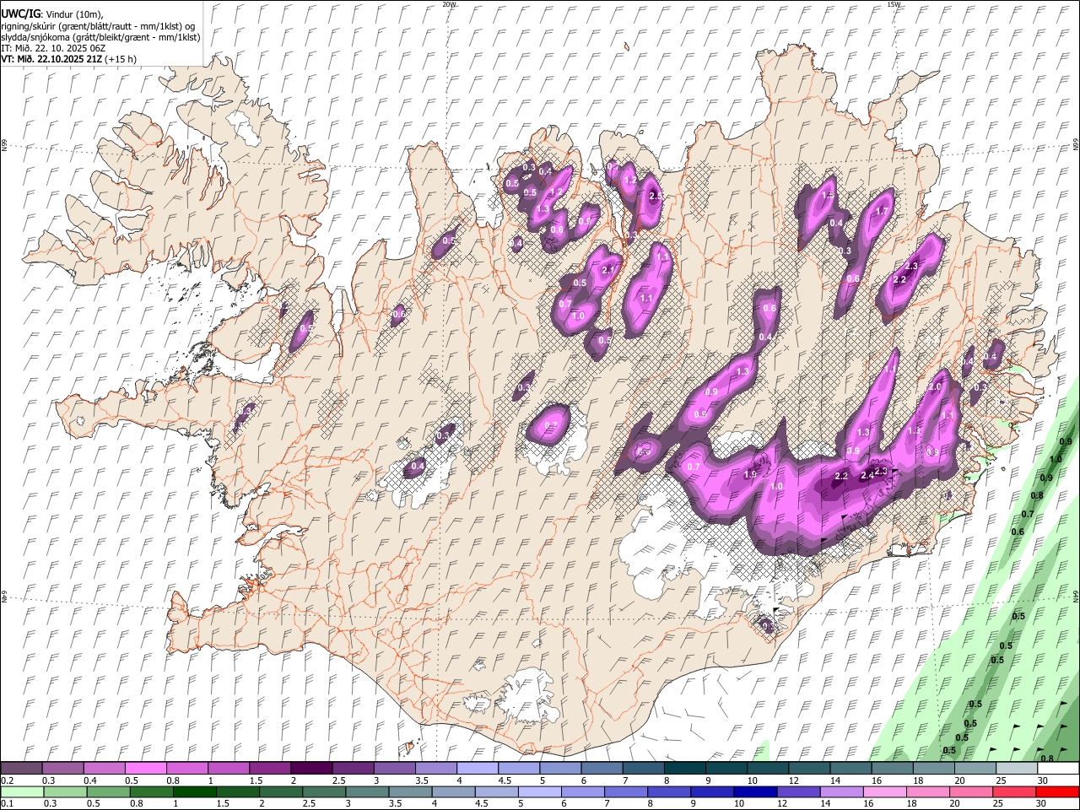Click the 'VT: Mið. 22.10.2025 21Z (+15 h)' line

(x=69, y=59)
